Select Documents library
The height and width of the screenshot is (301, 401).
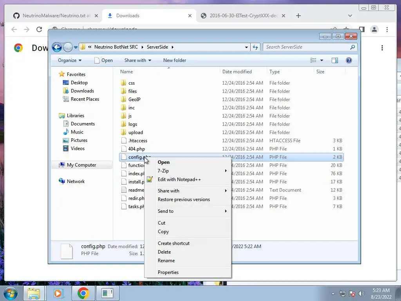pyautogui.click(x=83, y=124)
